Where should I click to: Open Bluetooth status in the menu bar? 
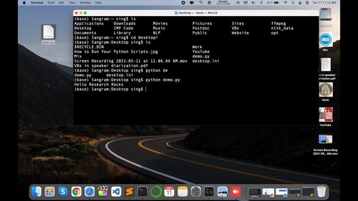tap(261, 3)
